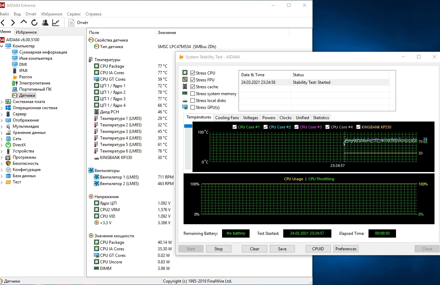The image size is (440, 285).
Task: Go up one level with the up arrow
Action: [x=24, y=22]
